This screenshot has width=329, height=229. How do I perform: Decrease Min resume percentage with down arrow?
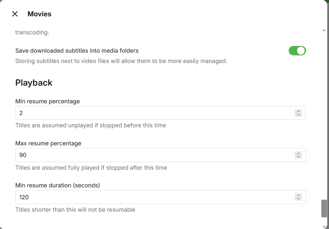click(x=298, y=115)
